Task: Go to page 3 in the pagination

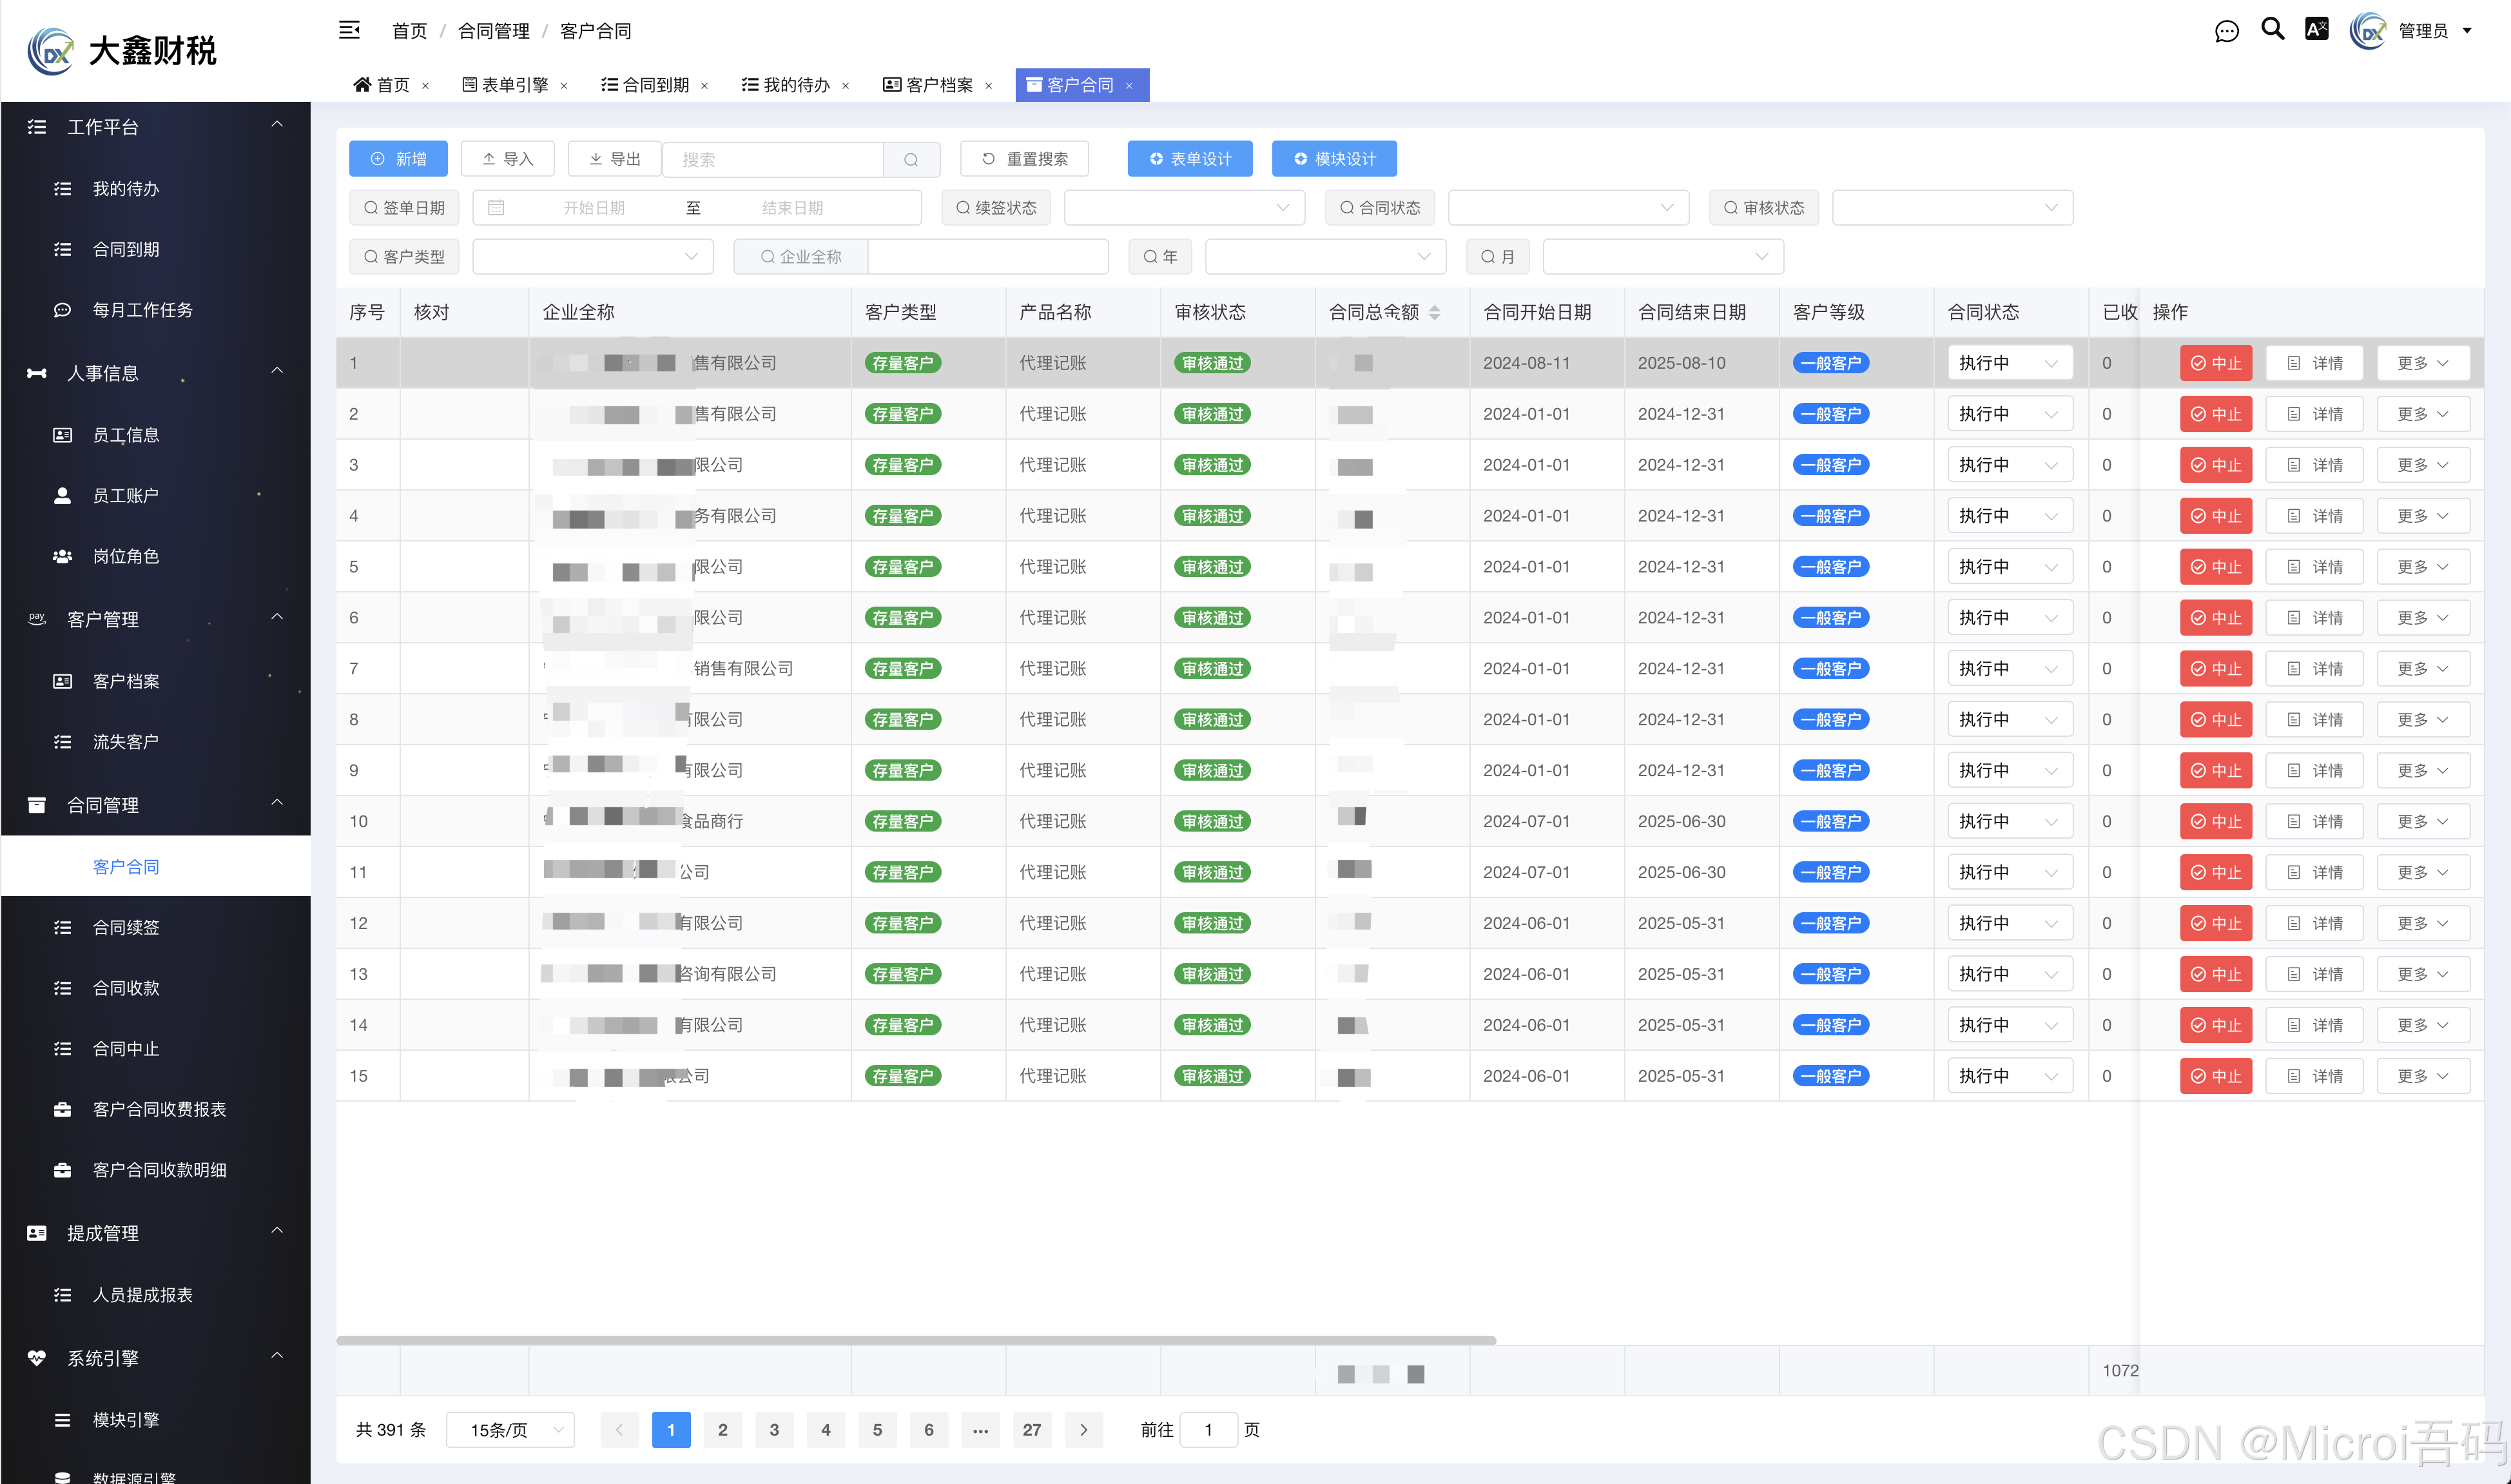Action: [x=773, y=1430]
